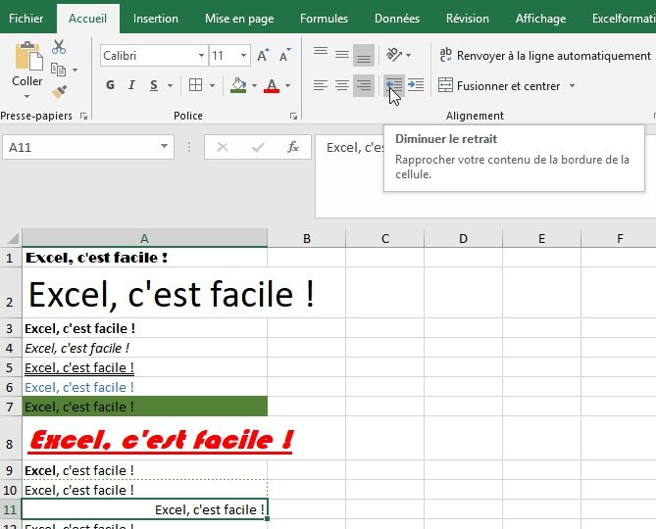Toggle bold G button
The height and width of the screenshot is (529, 656).
110,85
